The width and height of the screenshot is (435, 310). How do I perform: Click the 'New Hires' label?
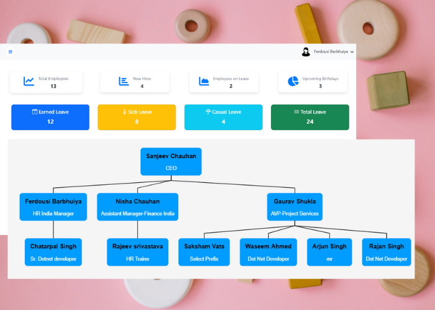[142, 79]
